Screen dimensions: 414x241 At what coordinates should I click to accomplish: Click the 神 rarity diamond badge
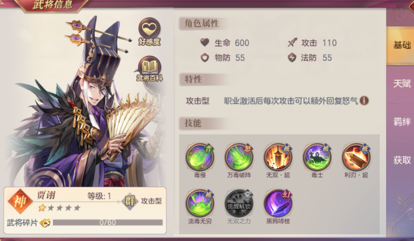20,202
